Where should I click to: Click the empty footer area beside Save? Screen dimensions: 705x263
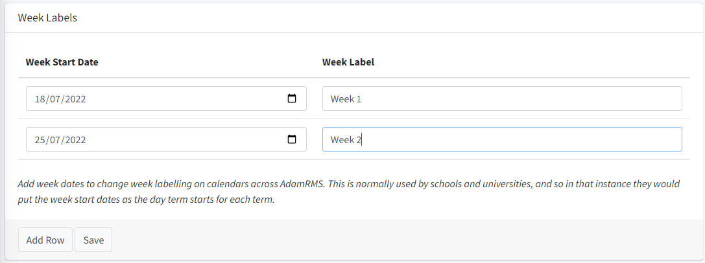click(389, 240)
